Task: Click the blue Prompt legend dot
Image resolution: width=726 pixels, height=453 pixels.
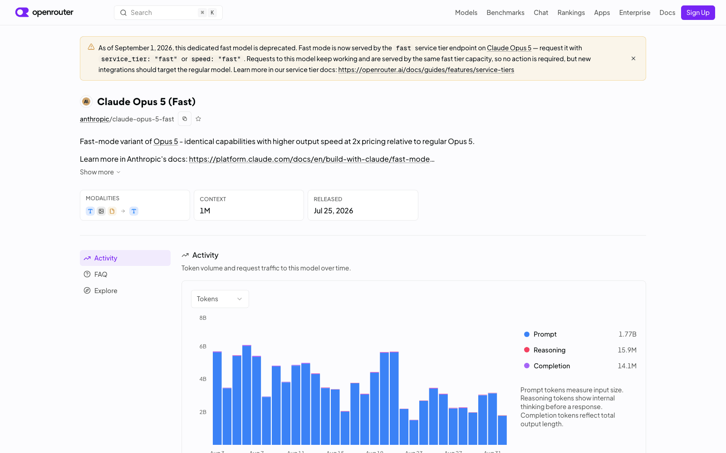Action: tap(527, 334)
